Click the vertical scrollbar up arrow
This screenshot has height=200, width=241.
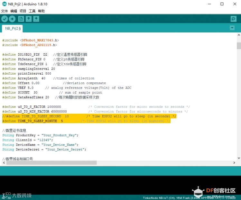tap(239, 35)
